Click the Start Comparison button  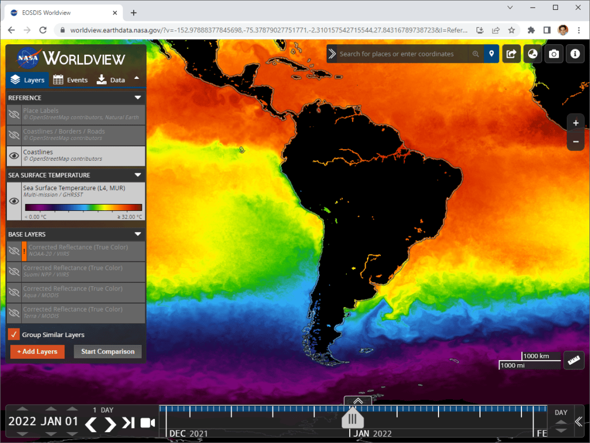coord(108,351)
